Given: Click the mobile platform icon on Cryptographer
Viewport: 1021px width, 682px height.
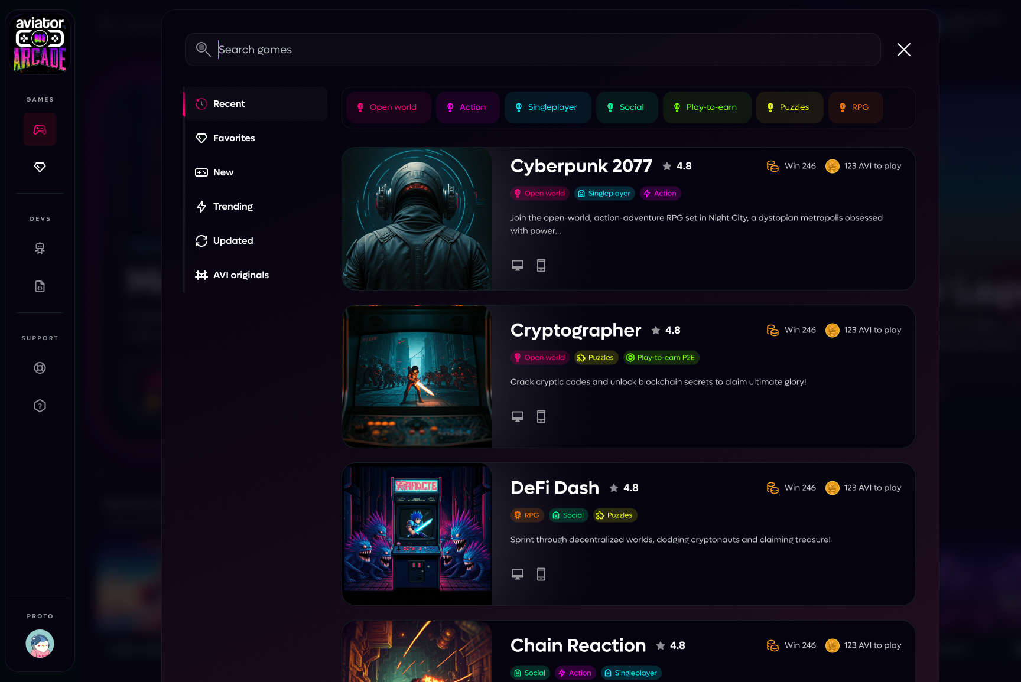Looking at the screenshot, I should (x=541, y=417).
